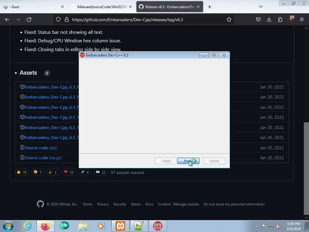Viewport: 309px width, 232px height.
Task: Open the Security footer link
Action: 119,204
